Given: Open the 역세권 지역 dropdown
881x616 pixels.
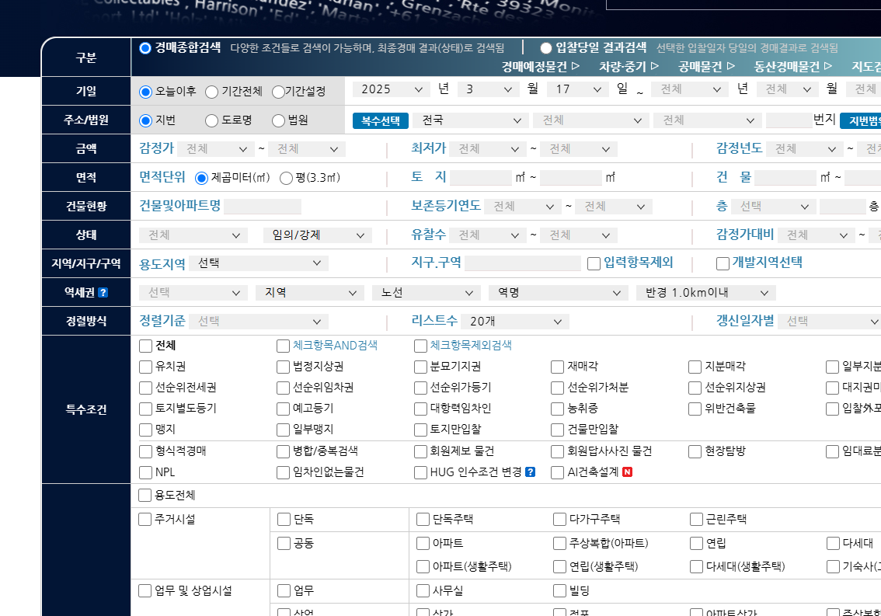Looking at the screenshot, I should pos(310,293).
